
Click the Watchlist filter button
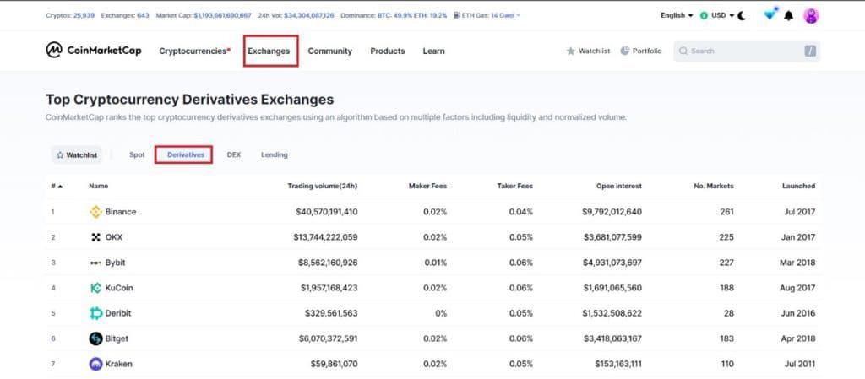[77, 154]
